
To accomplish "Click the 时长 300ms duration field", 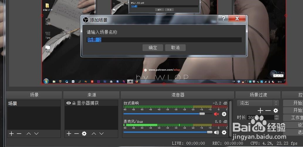I will [261, 117].
